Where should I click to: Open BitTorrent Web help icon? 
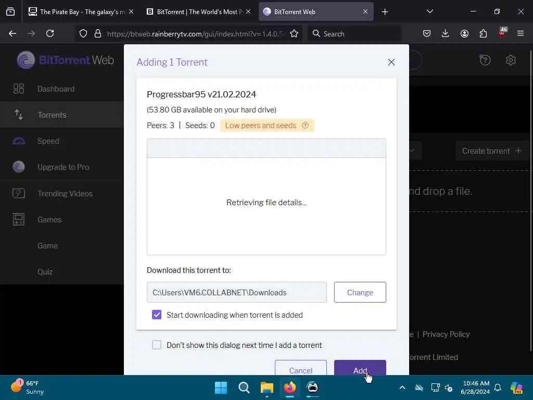click(485, 60)
